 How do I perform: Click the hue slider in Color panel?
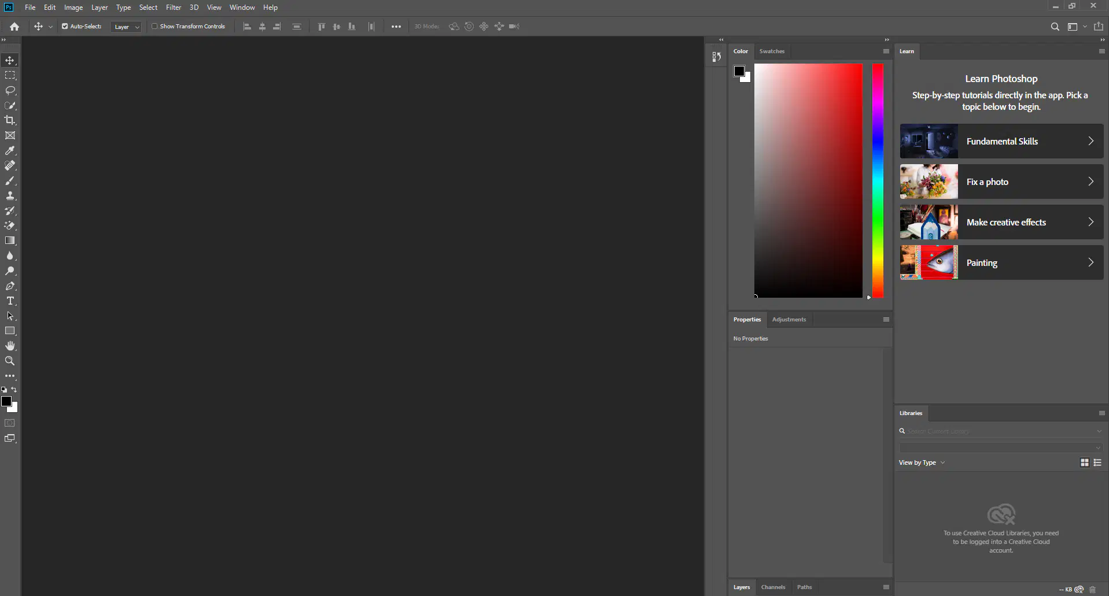[x=878, y=181]
